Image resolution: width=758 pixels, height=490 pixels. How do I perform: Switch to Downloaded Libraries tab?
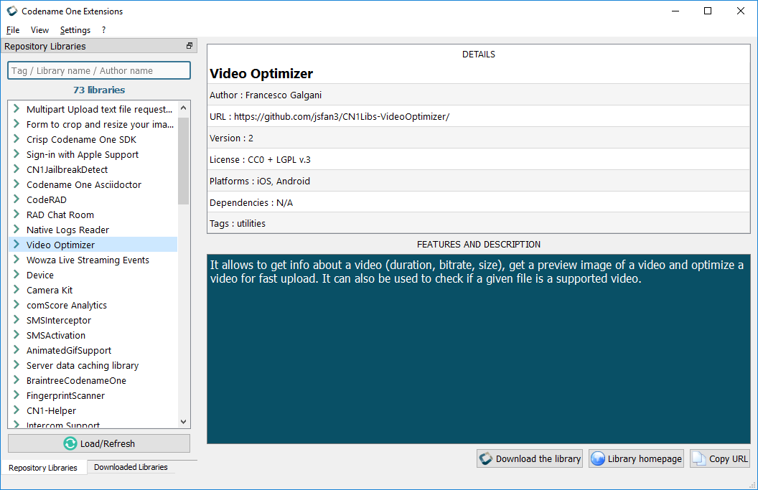[x=131, y=467]
